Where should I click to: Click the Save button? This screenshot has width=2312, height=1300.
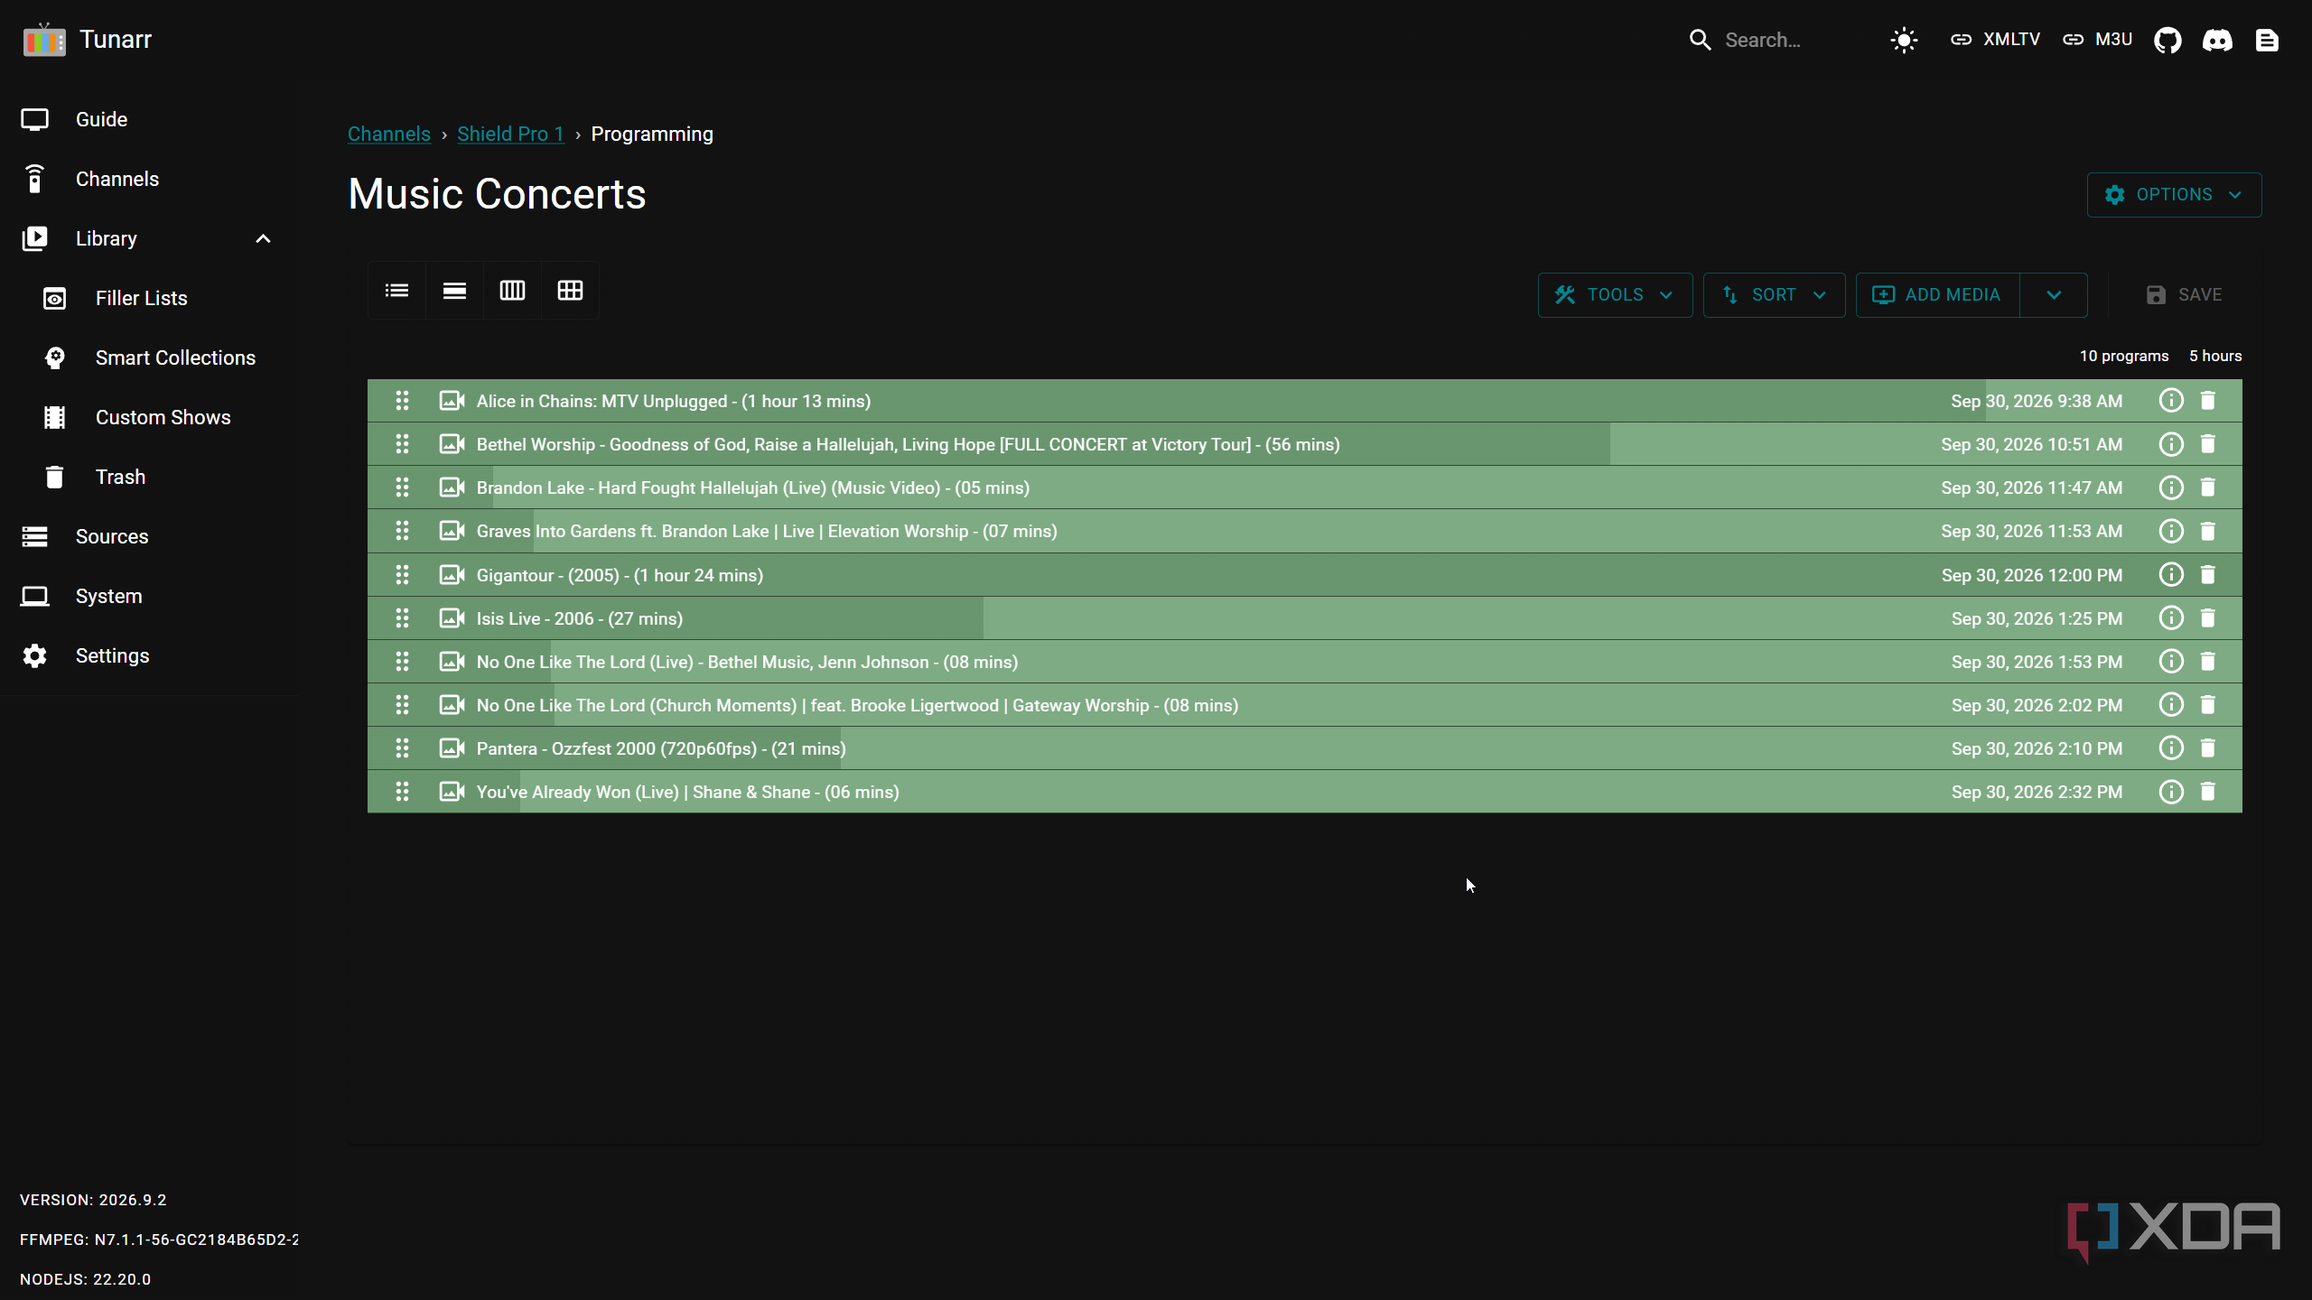(2184, 295)
